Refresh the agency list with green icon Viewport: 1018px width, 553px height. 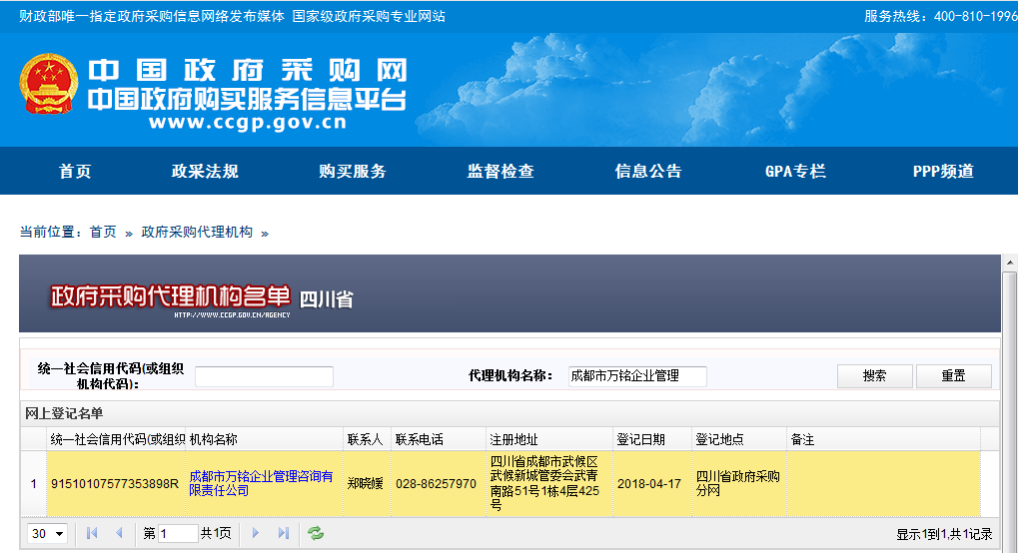coord(316,534)
